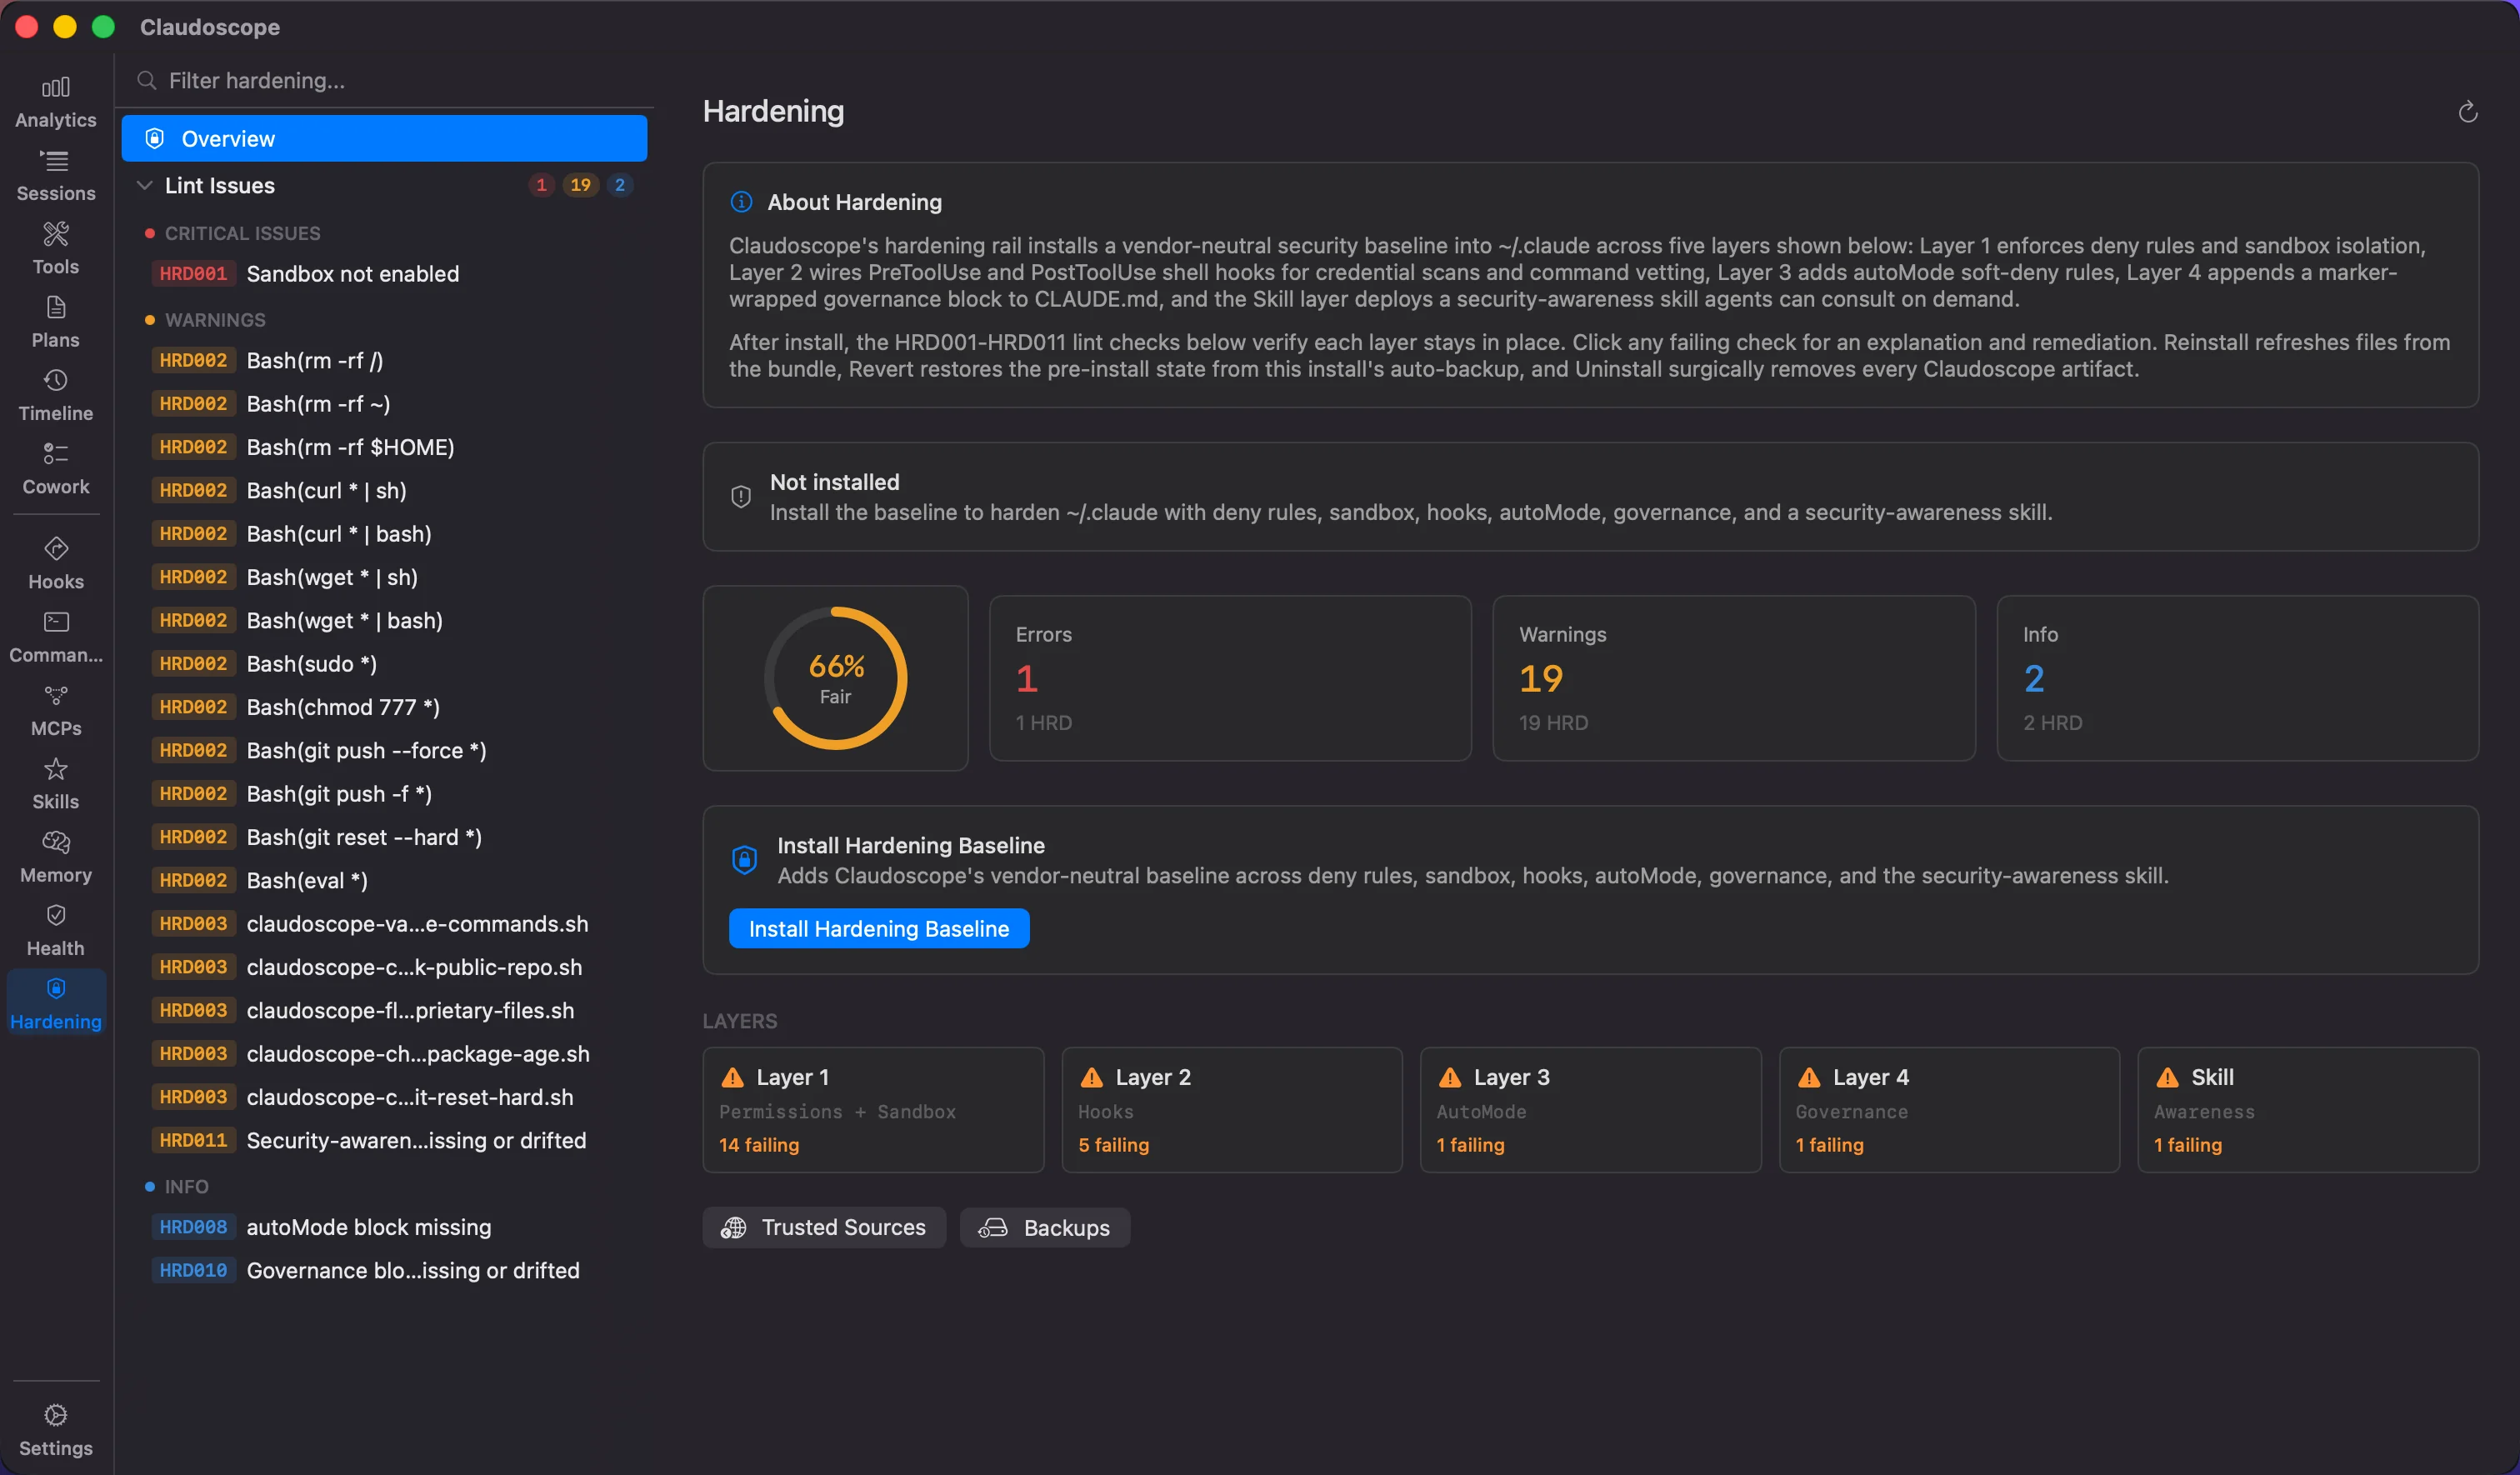
Task: Click the refresh icon beside Hardening title
Action: point(2468,111)
